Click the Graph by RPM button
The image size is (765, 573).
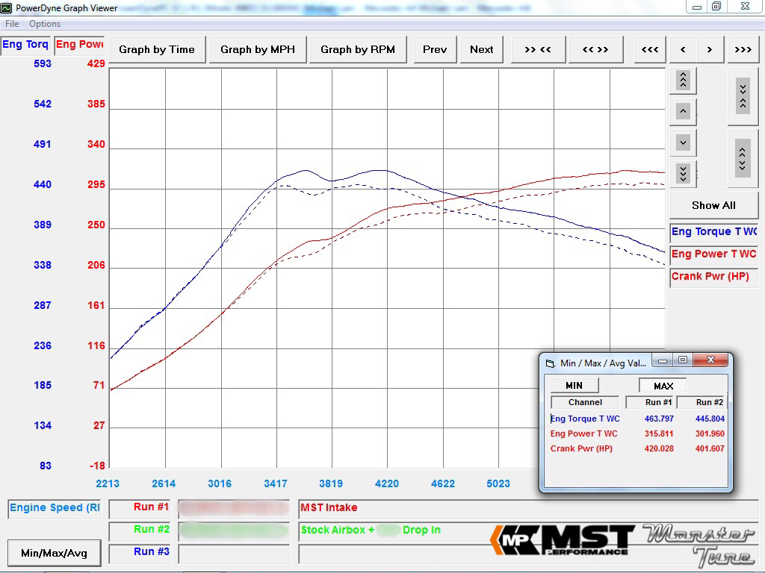(357, 49)
